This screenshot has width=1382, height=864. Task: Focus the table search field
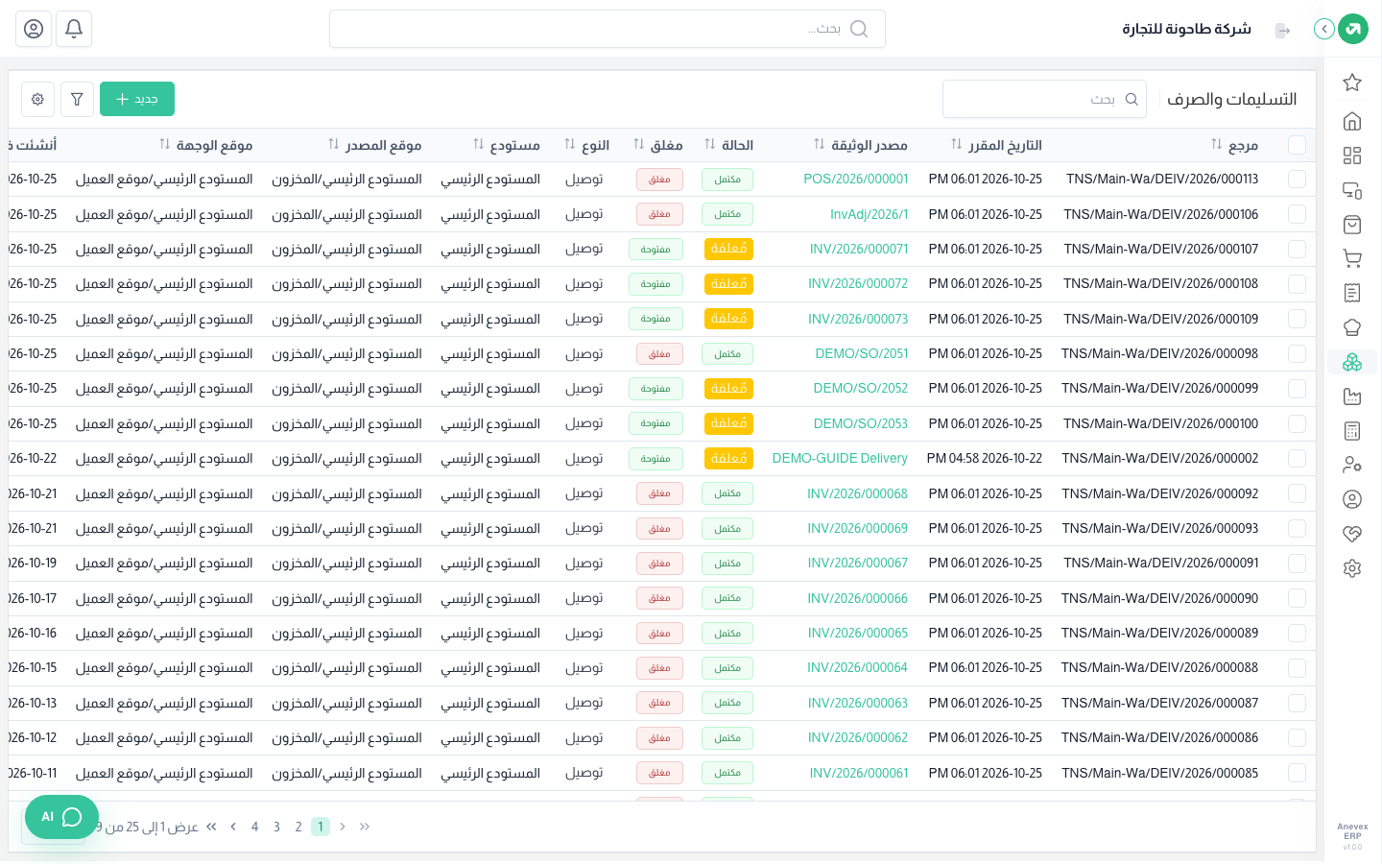pyautogui.click(x=1044, y=99)
